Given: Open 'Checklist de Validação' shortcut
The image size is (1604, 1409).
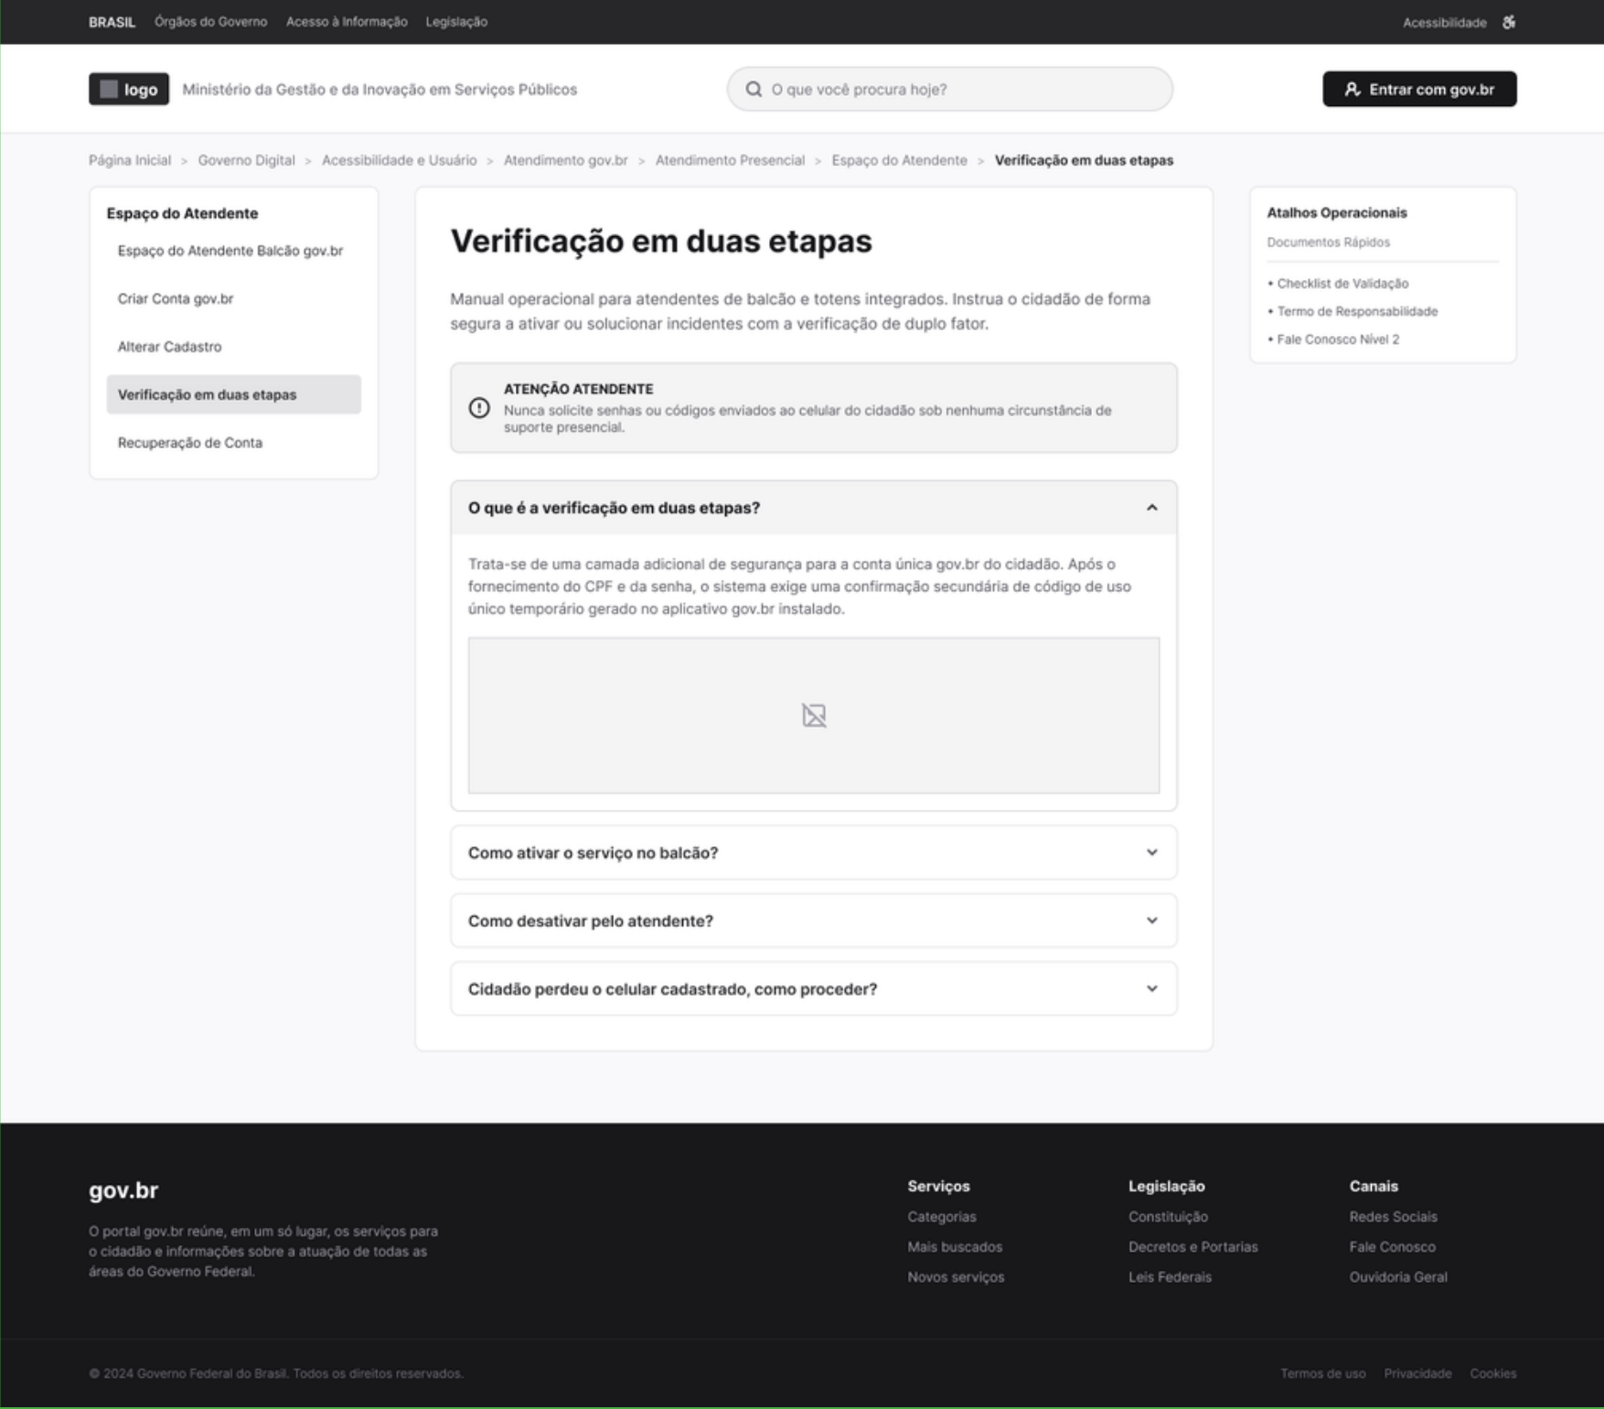Looking at the screenshot, I should pos(1342,284).
